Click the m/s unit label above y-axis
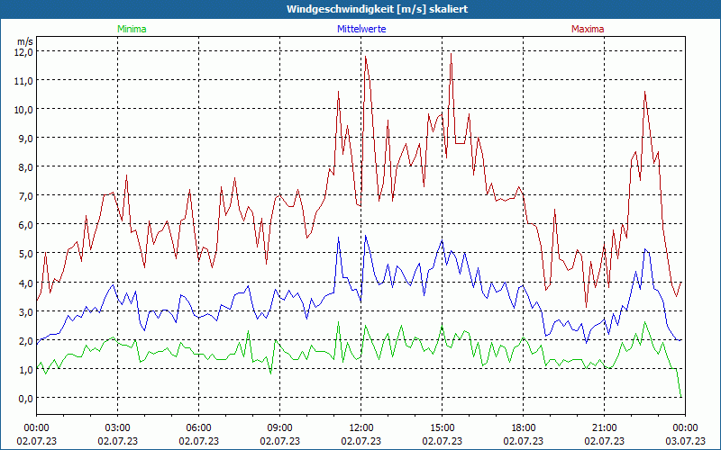Image resolution: width=721 pixels, height=450 pixels. click(24, 41)
